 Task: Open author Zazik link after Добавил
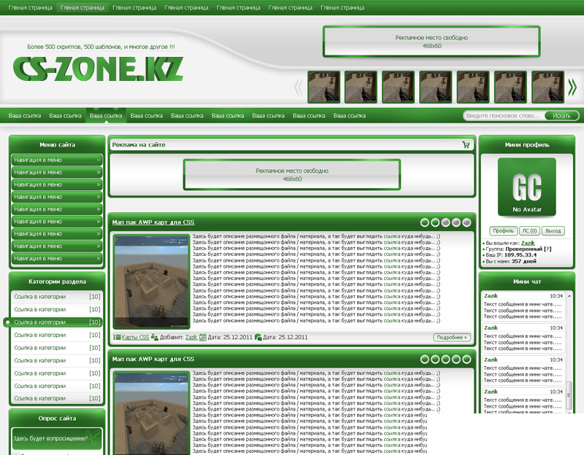[191, 338]
